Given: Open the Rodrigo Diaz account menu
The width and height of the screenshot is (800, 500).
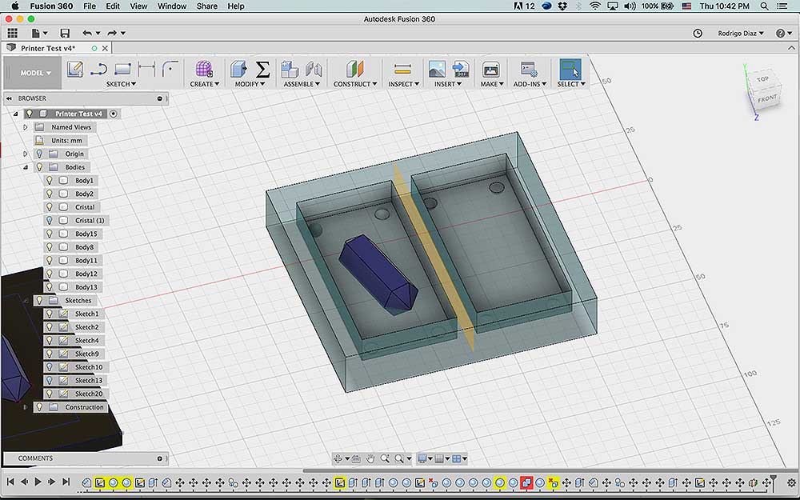Looking at the screenshot, I should [x=740, y=33].
